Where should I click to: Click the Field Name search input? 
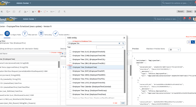(30, 53)
